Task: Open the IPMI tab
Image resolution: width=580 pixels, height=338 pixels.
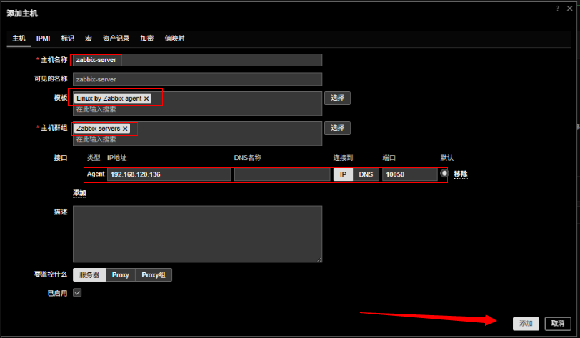Action: click(43, 39)
